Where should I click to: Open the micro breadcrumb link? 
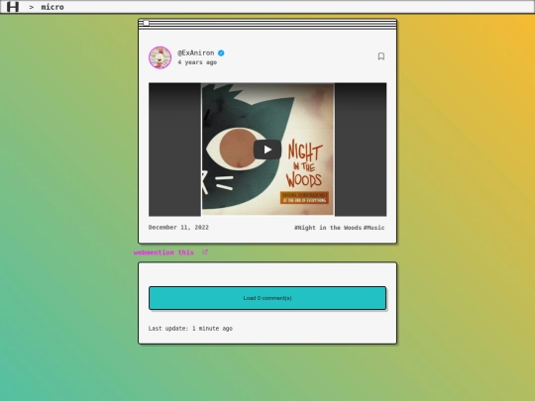(x=53, y=7)
